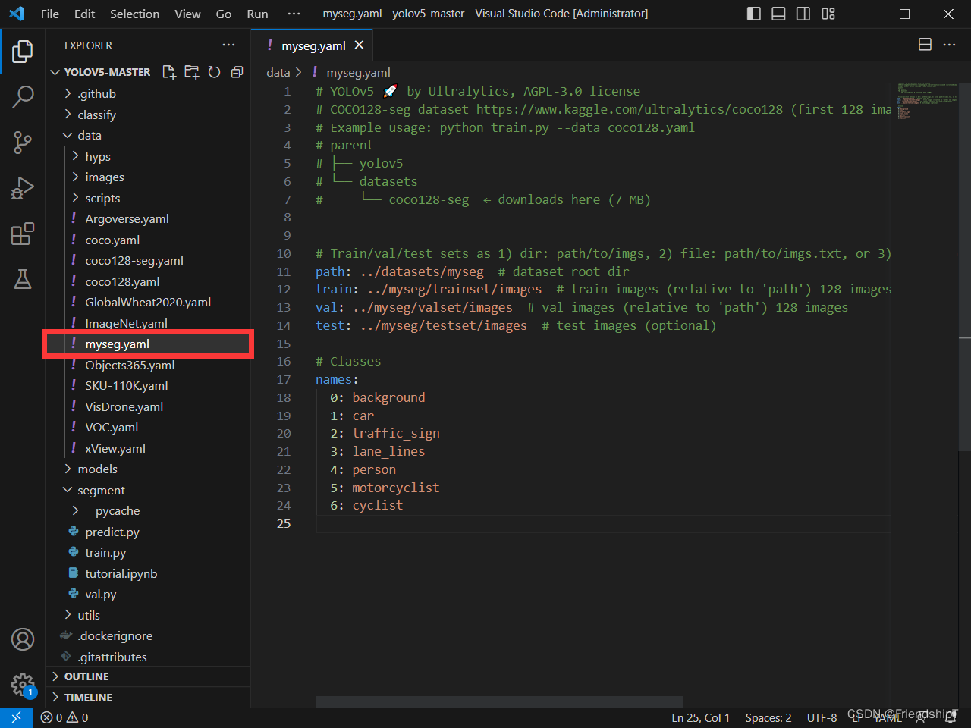Open the Run menu
971x728 pixels.
[x=257, y=14]
